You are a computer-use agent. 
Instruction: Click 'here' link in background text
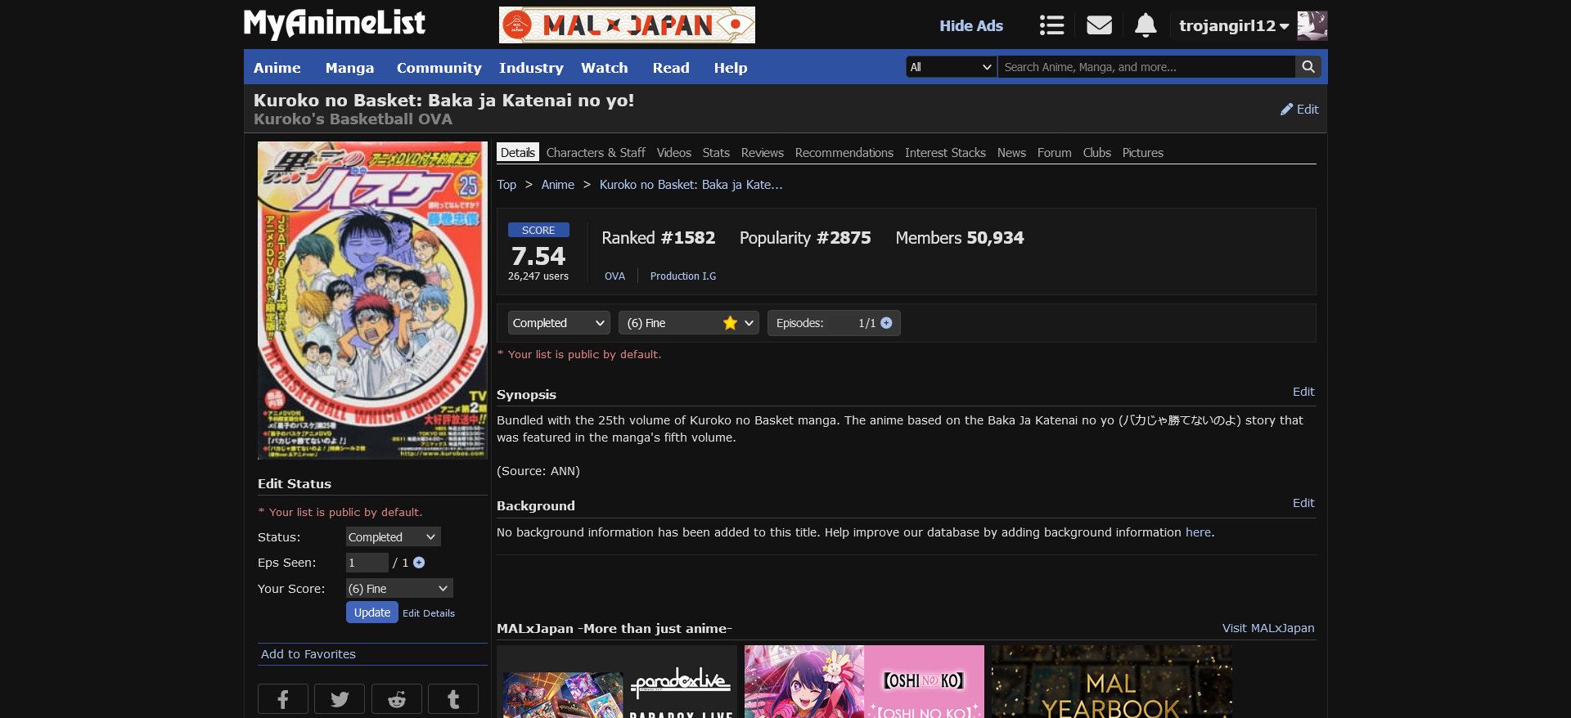click(1198, 532)
